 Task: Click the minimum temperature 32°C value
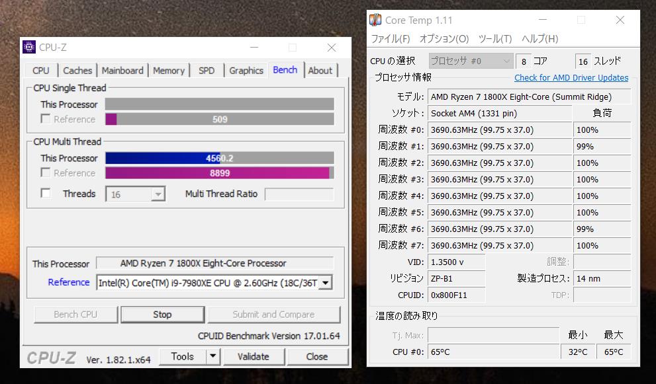(578, 352)
